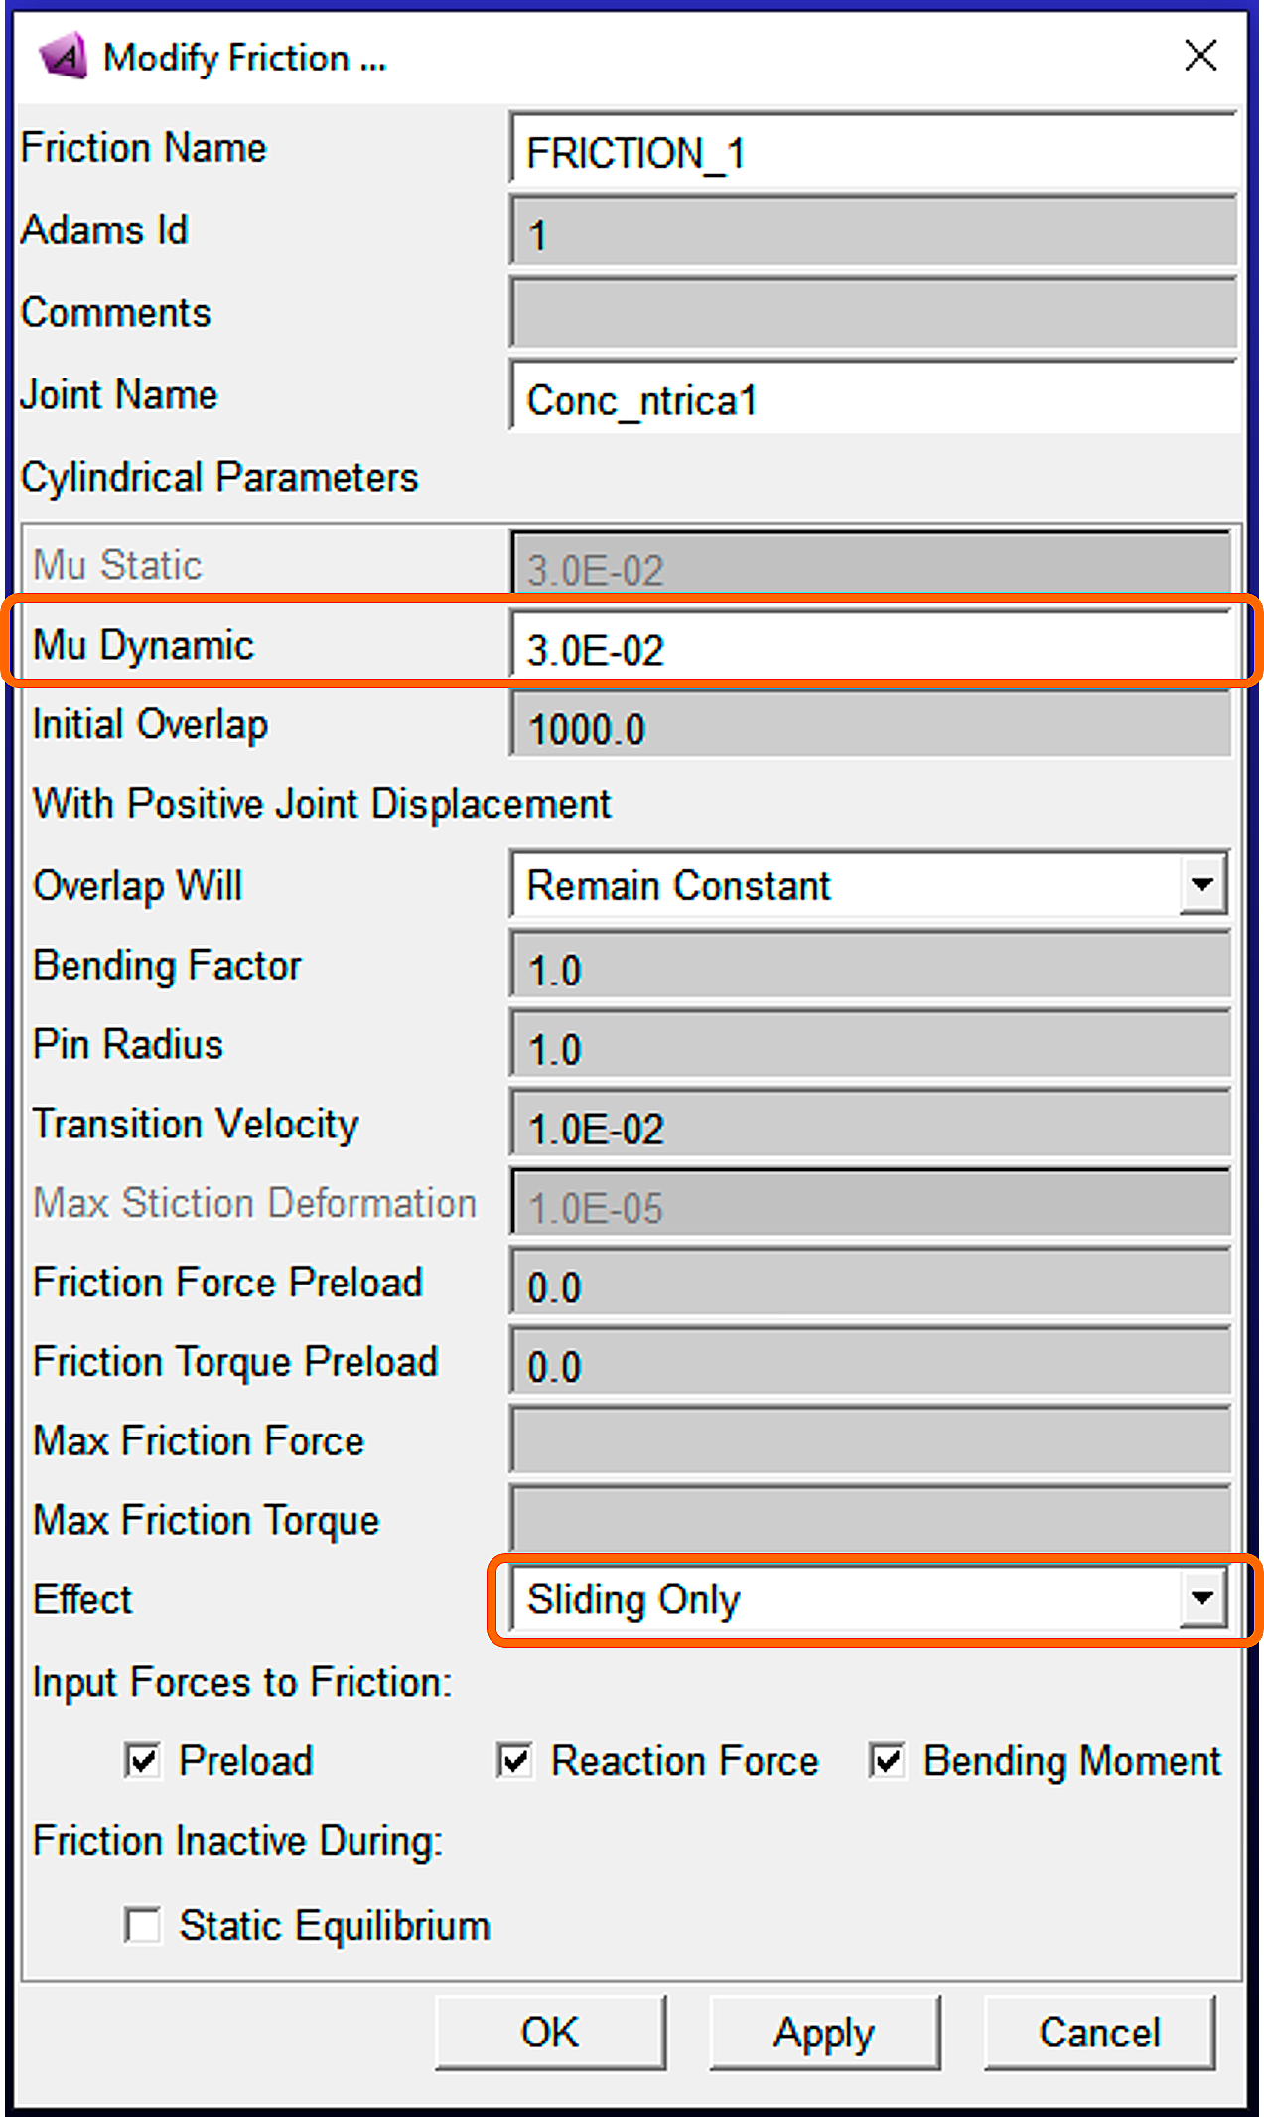The image size is (1264, 2117).
Task: Focus the Comments field
Action: (x=872, y=315)
